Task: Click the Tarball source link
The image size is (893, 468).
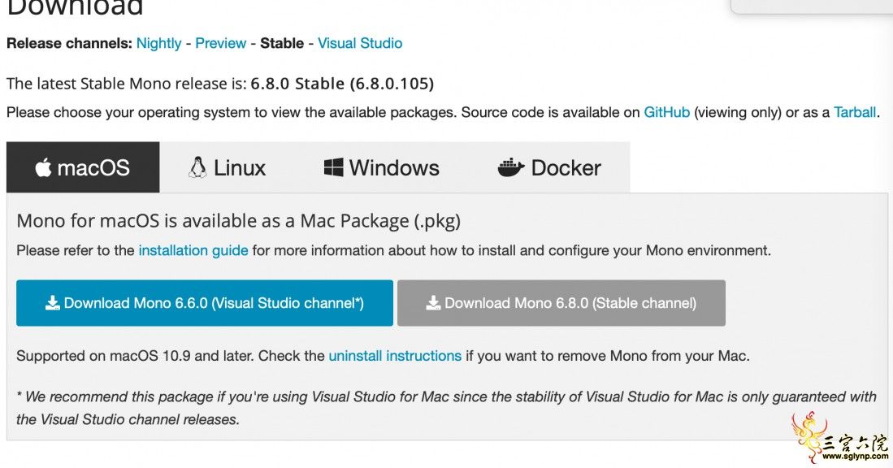Action: (x=855, y=112)
